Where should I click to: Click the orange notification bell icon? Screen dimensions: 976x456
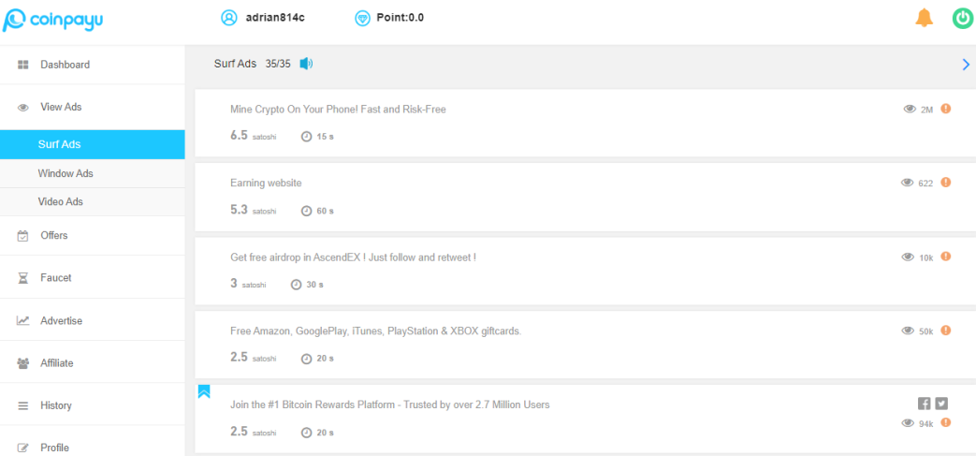(925, 18)
